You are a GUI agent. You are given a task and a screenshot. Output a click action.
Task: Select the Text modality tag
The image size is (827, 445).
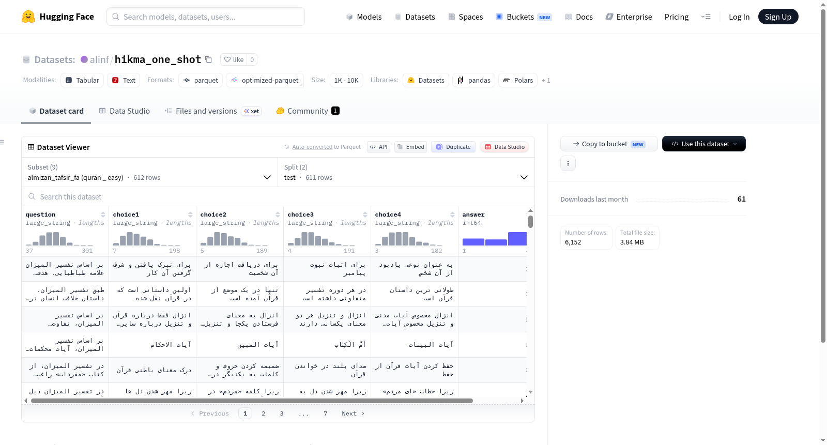pos(124,80)
